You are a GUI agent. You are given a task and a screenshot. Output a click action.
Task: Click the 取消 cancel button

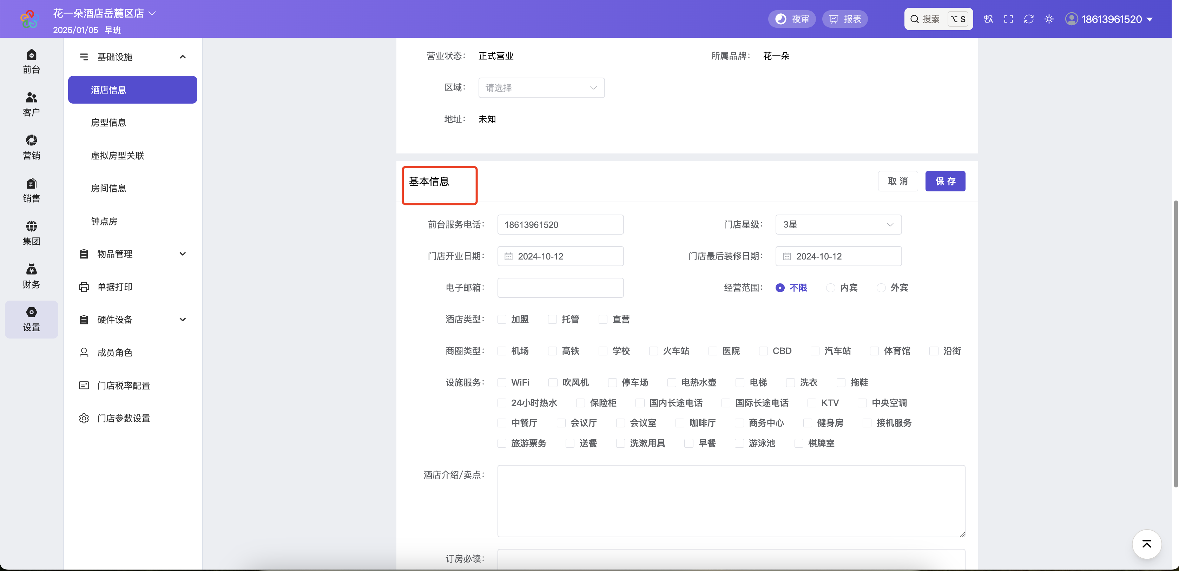897,181
